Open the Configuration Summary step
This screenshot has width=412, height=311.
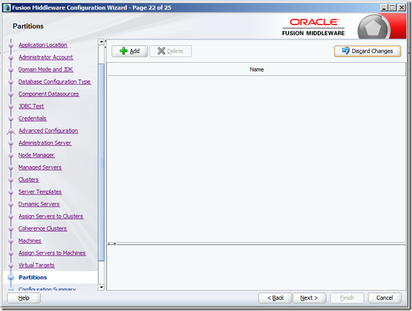[47, 289]
